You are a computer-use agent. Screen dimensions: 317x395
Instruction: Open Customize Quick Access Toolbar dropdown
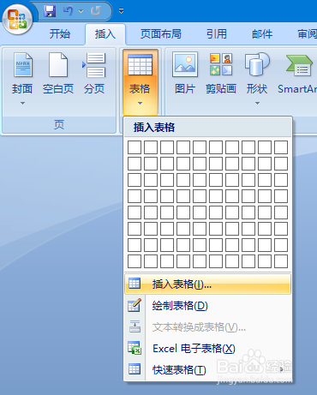(122, 11)
